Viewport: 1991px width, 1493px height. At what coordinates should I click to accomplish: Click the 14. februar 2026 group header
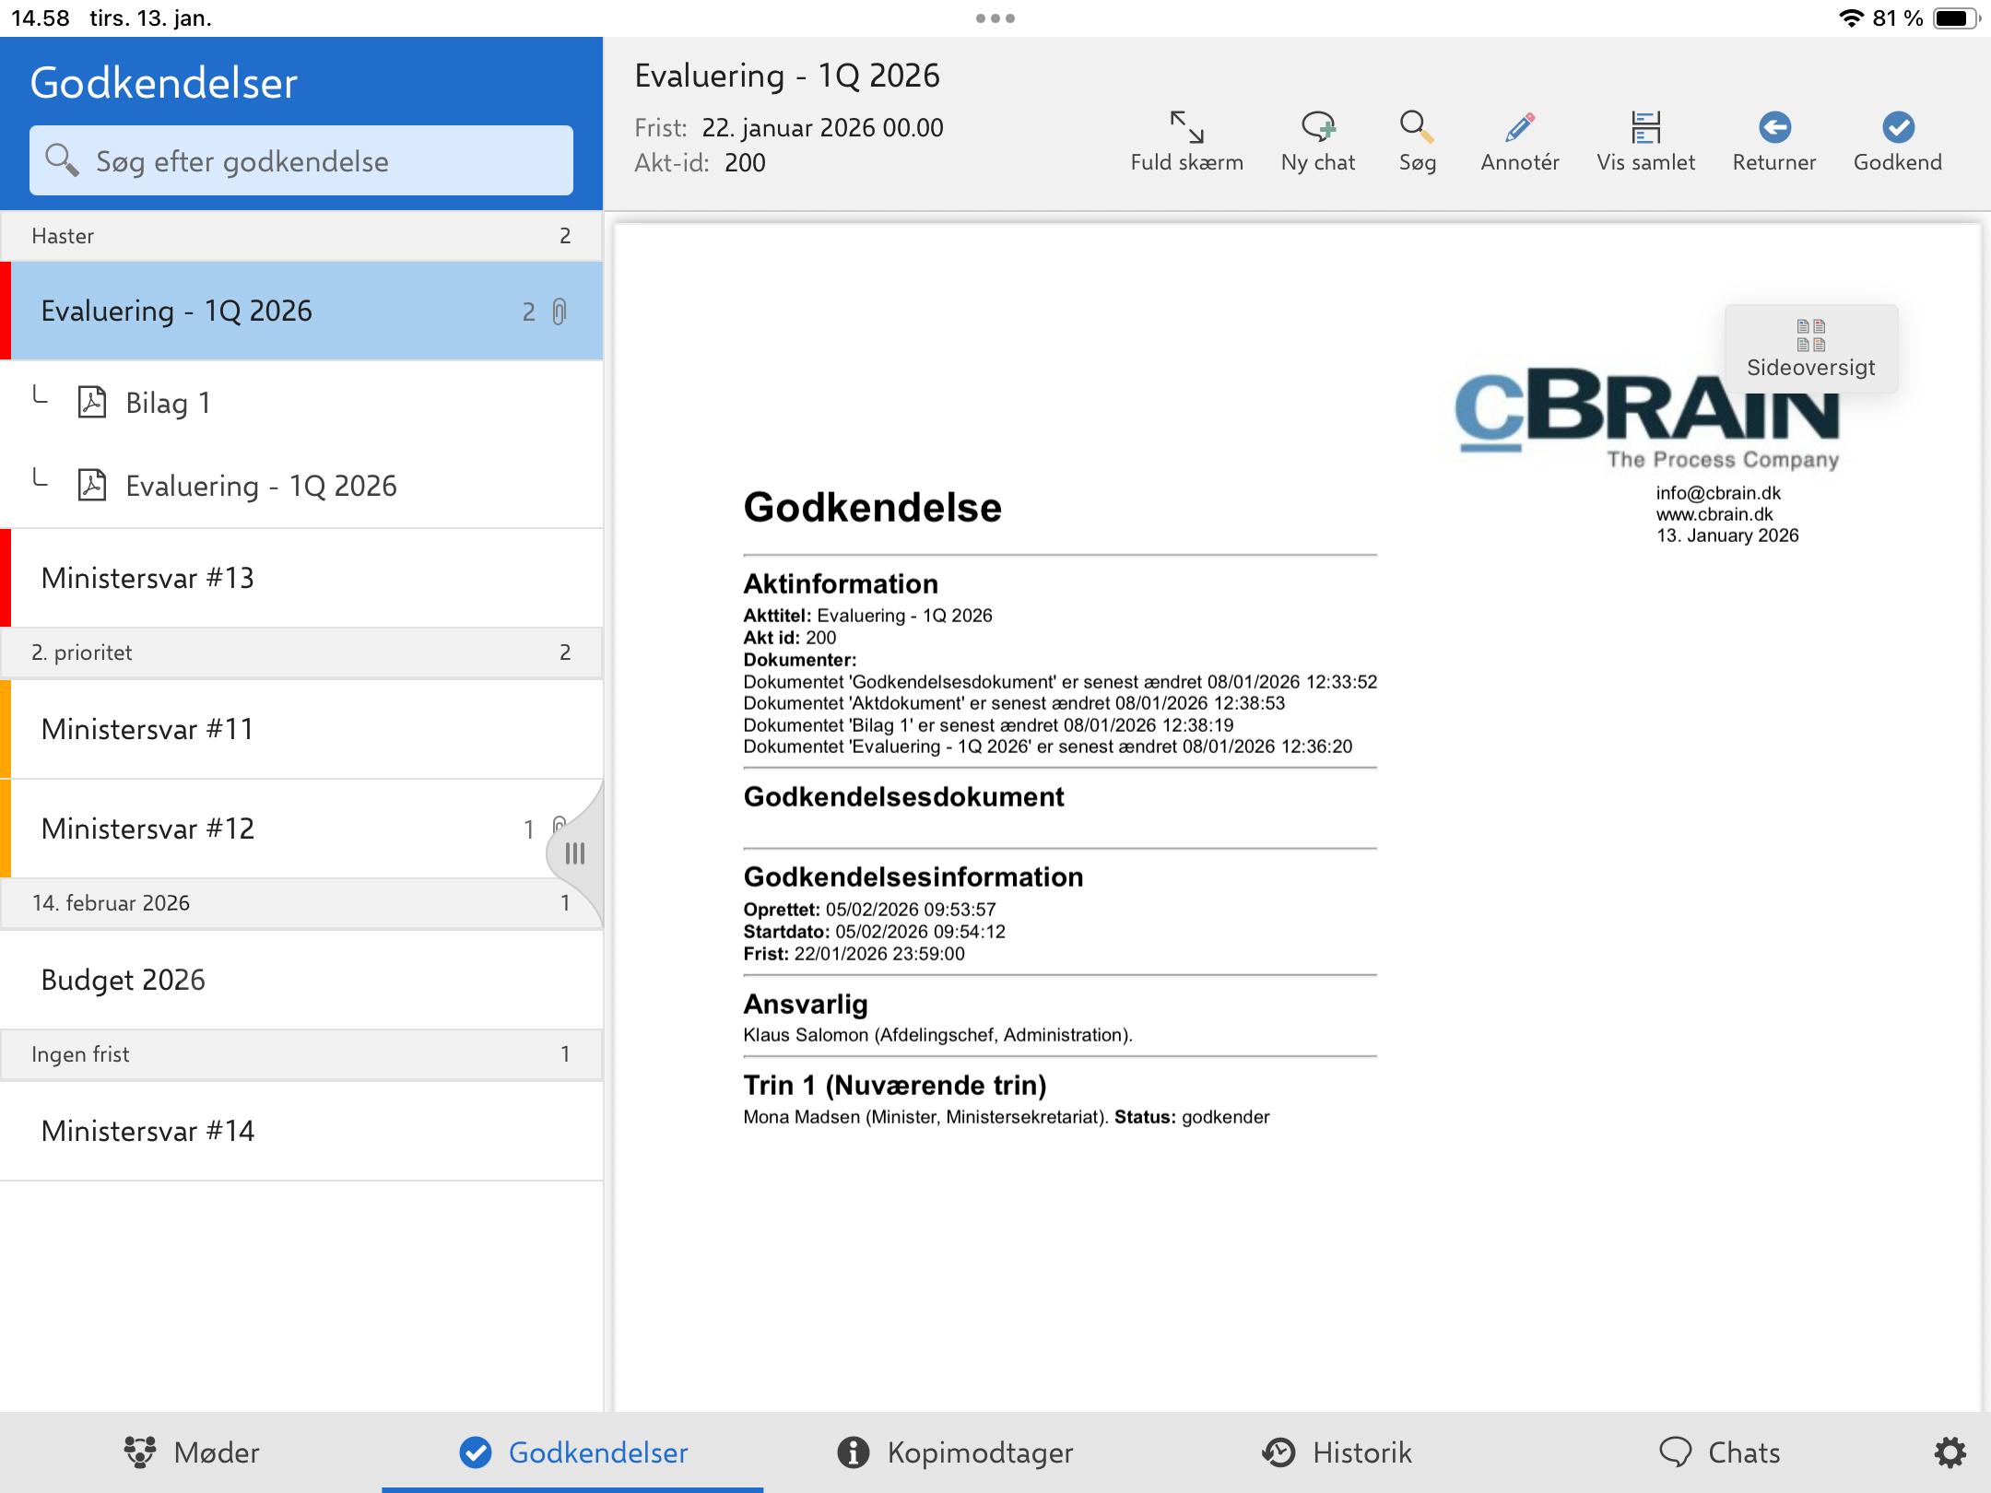(301, 903)
